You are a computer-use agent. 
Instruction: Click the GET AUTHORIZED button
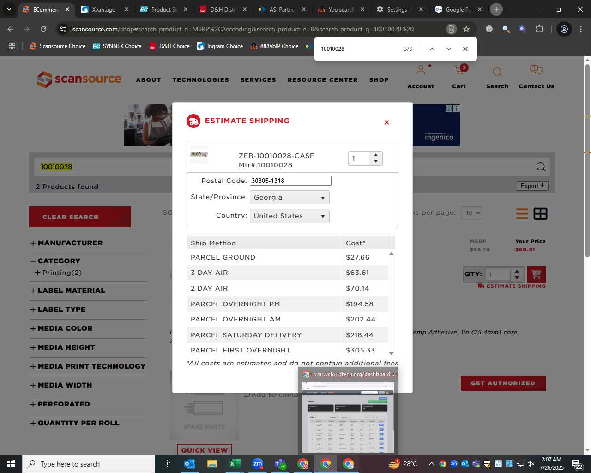pos(503,383)
